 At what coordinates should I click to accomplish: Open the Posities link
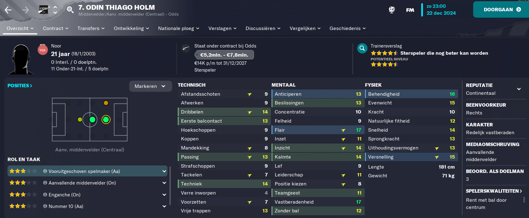(20, 85)
